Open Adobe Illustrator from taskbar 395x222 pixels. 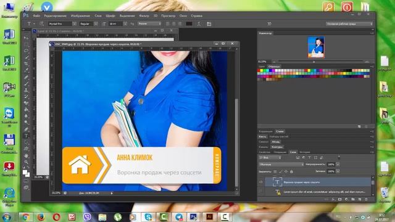pos(209,216)
